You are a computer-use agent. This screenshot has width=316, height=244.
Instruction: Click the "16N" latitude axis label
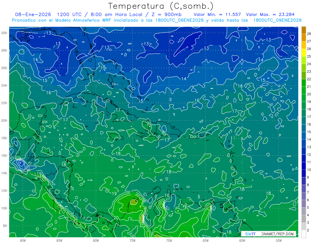(x=4, y=156)
